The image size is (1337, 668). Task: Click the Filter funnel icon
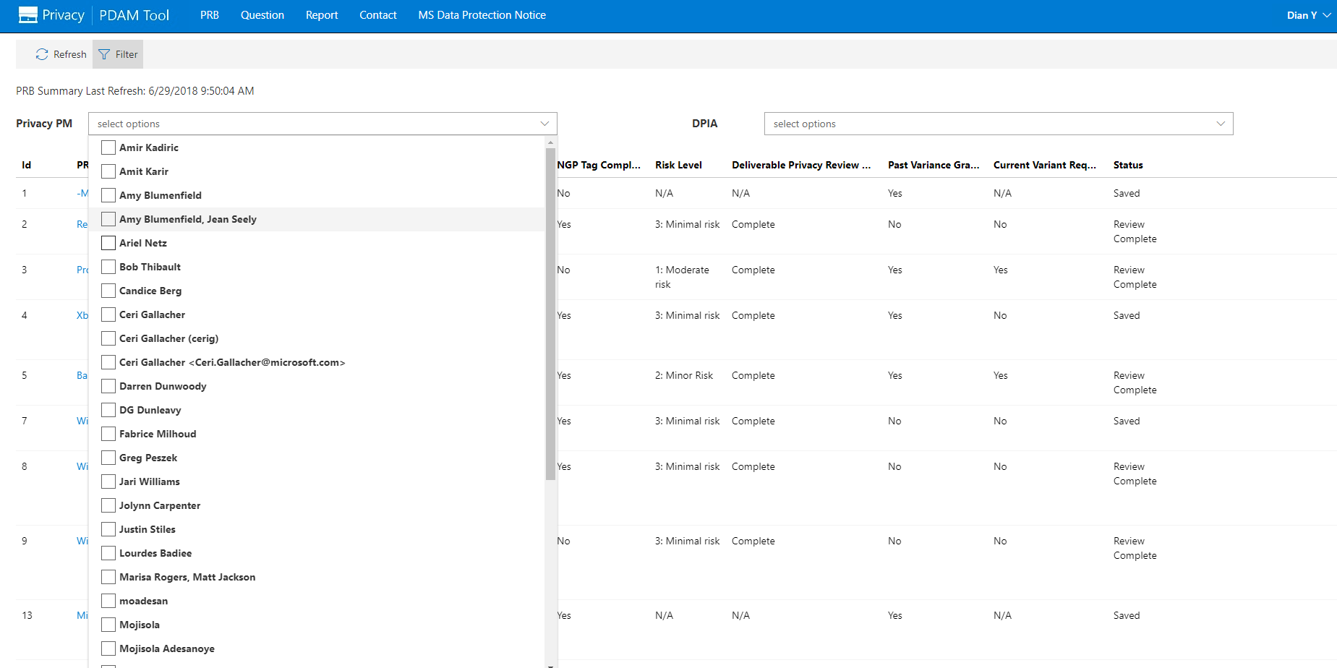pyautogui.click(x=104, y=54)
